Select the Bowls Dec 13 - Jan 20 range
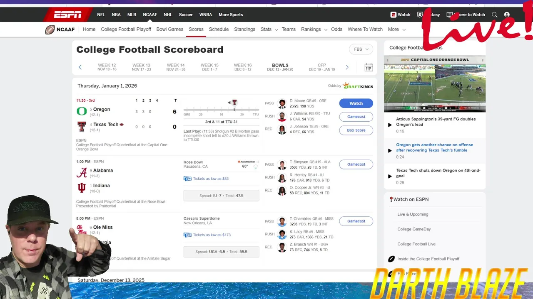Viewport: 533px width, 299px height. (280, 67)
